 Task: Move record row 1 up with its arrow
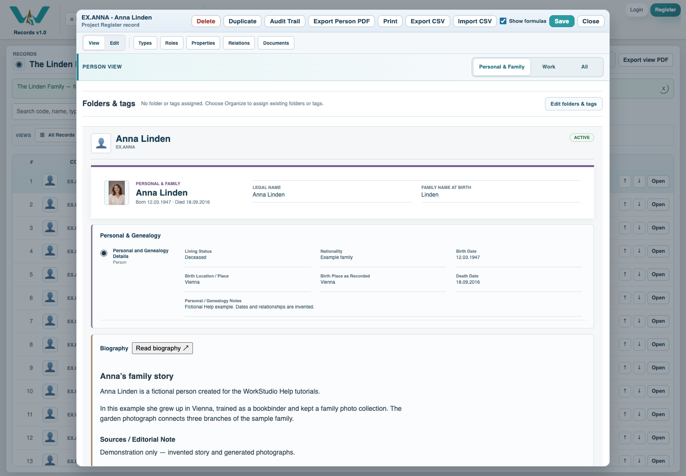pos(625,181)
